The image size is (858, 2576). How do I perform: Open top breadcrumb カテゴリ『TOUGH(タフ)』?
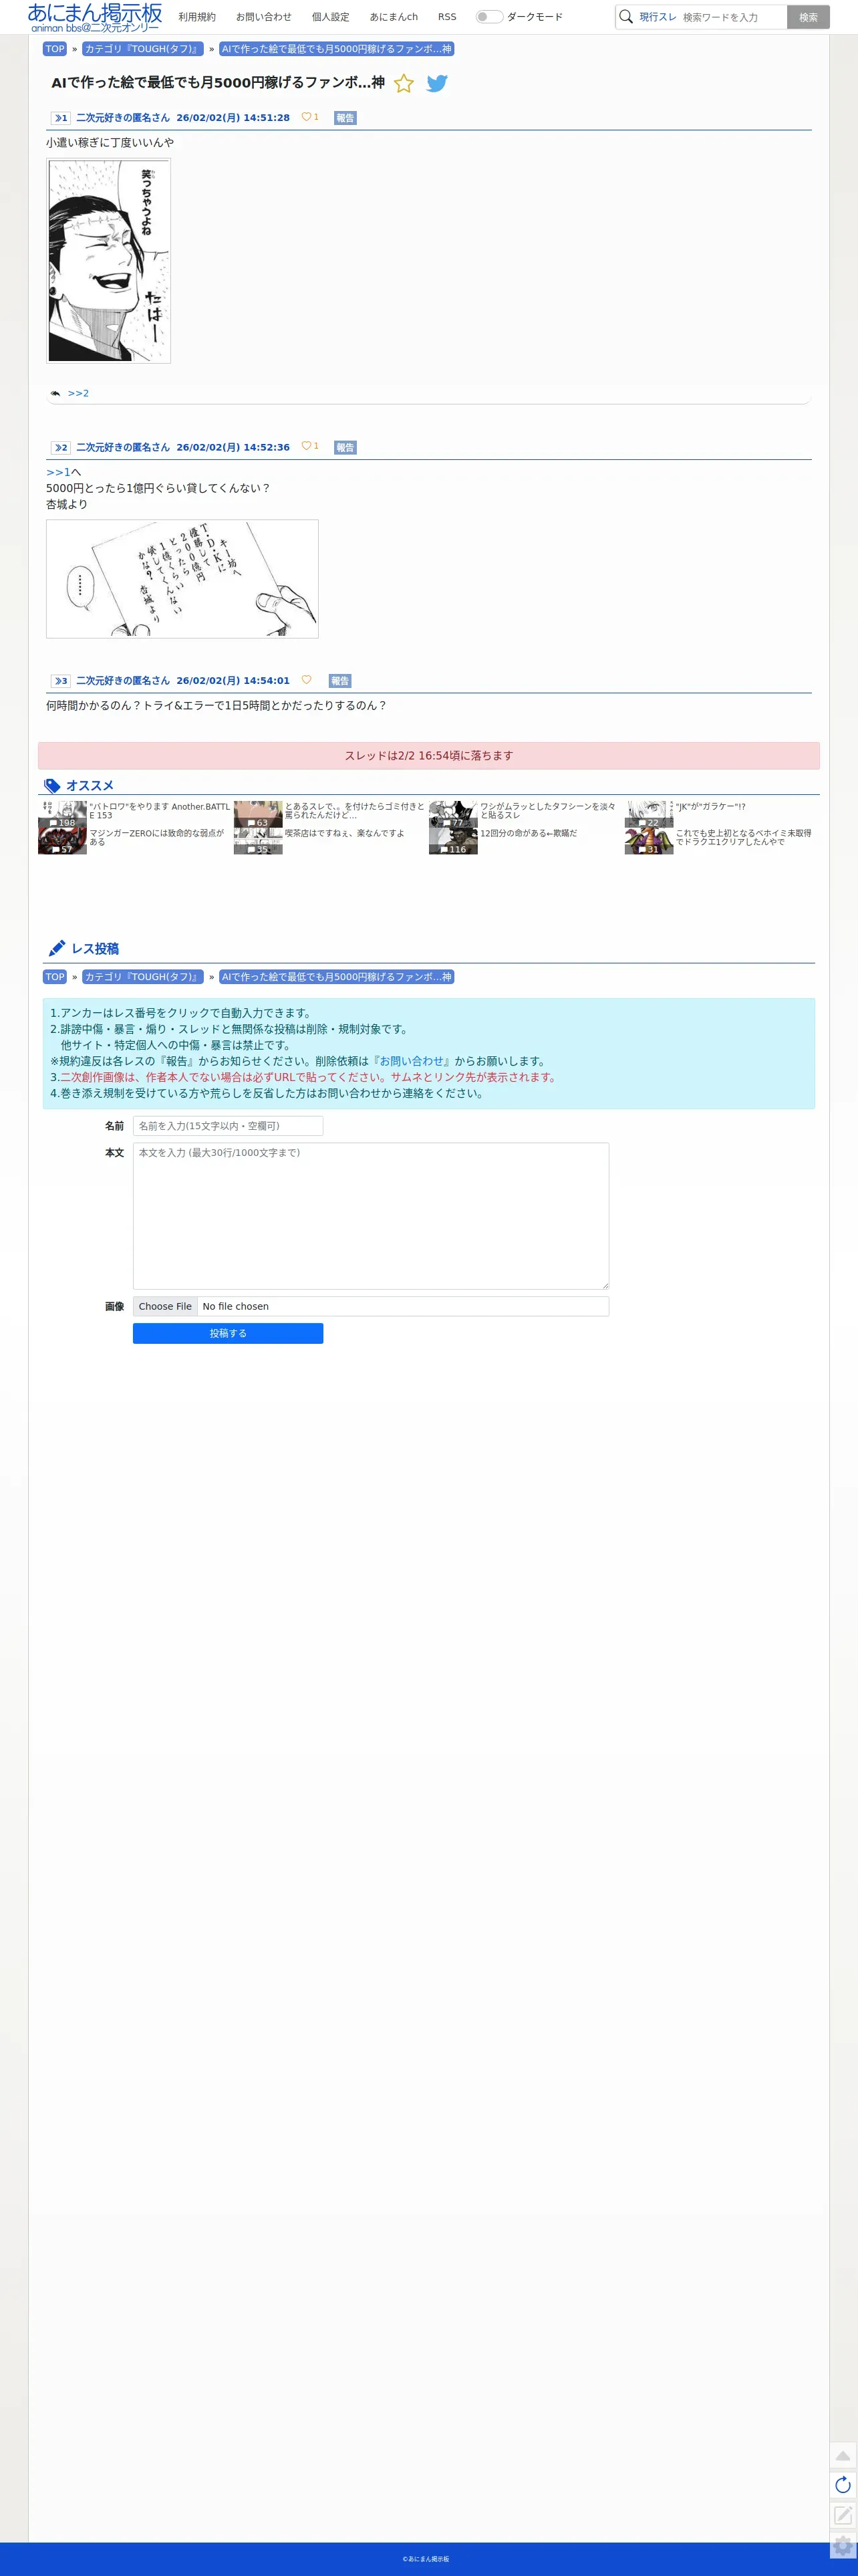pyautogui.click(x=143, y=49)
